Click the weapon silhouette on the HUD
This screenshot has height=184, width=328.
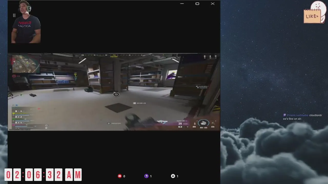162,122
